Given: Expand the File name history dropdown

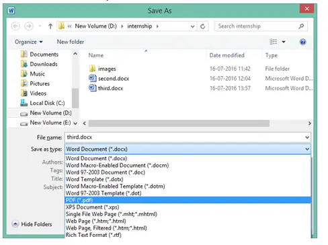Looking at the screenshot, I should (307, 137).
